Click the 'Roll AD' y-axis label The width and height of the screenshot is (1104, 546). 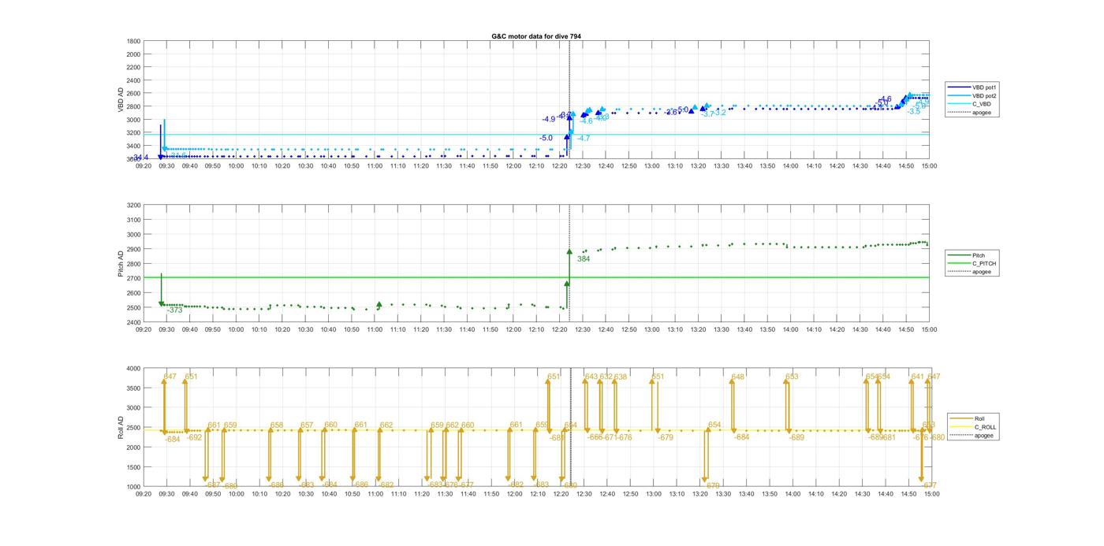pyautogui.click(x=121, y=428)
